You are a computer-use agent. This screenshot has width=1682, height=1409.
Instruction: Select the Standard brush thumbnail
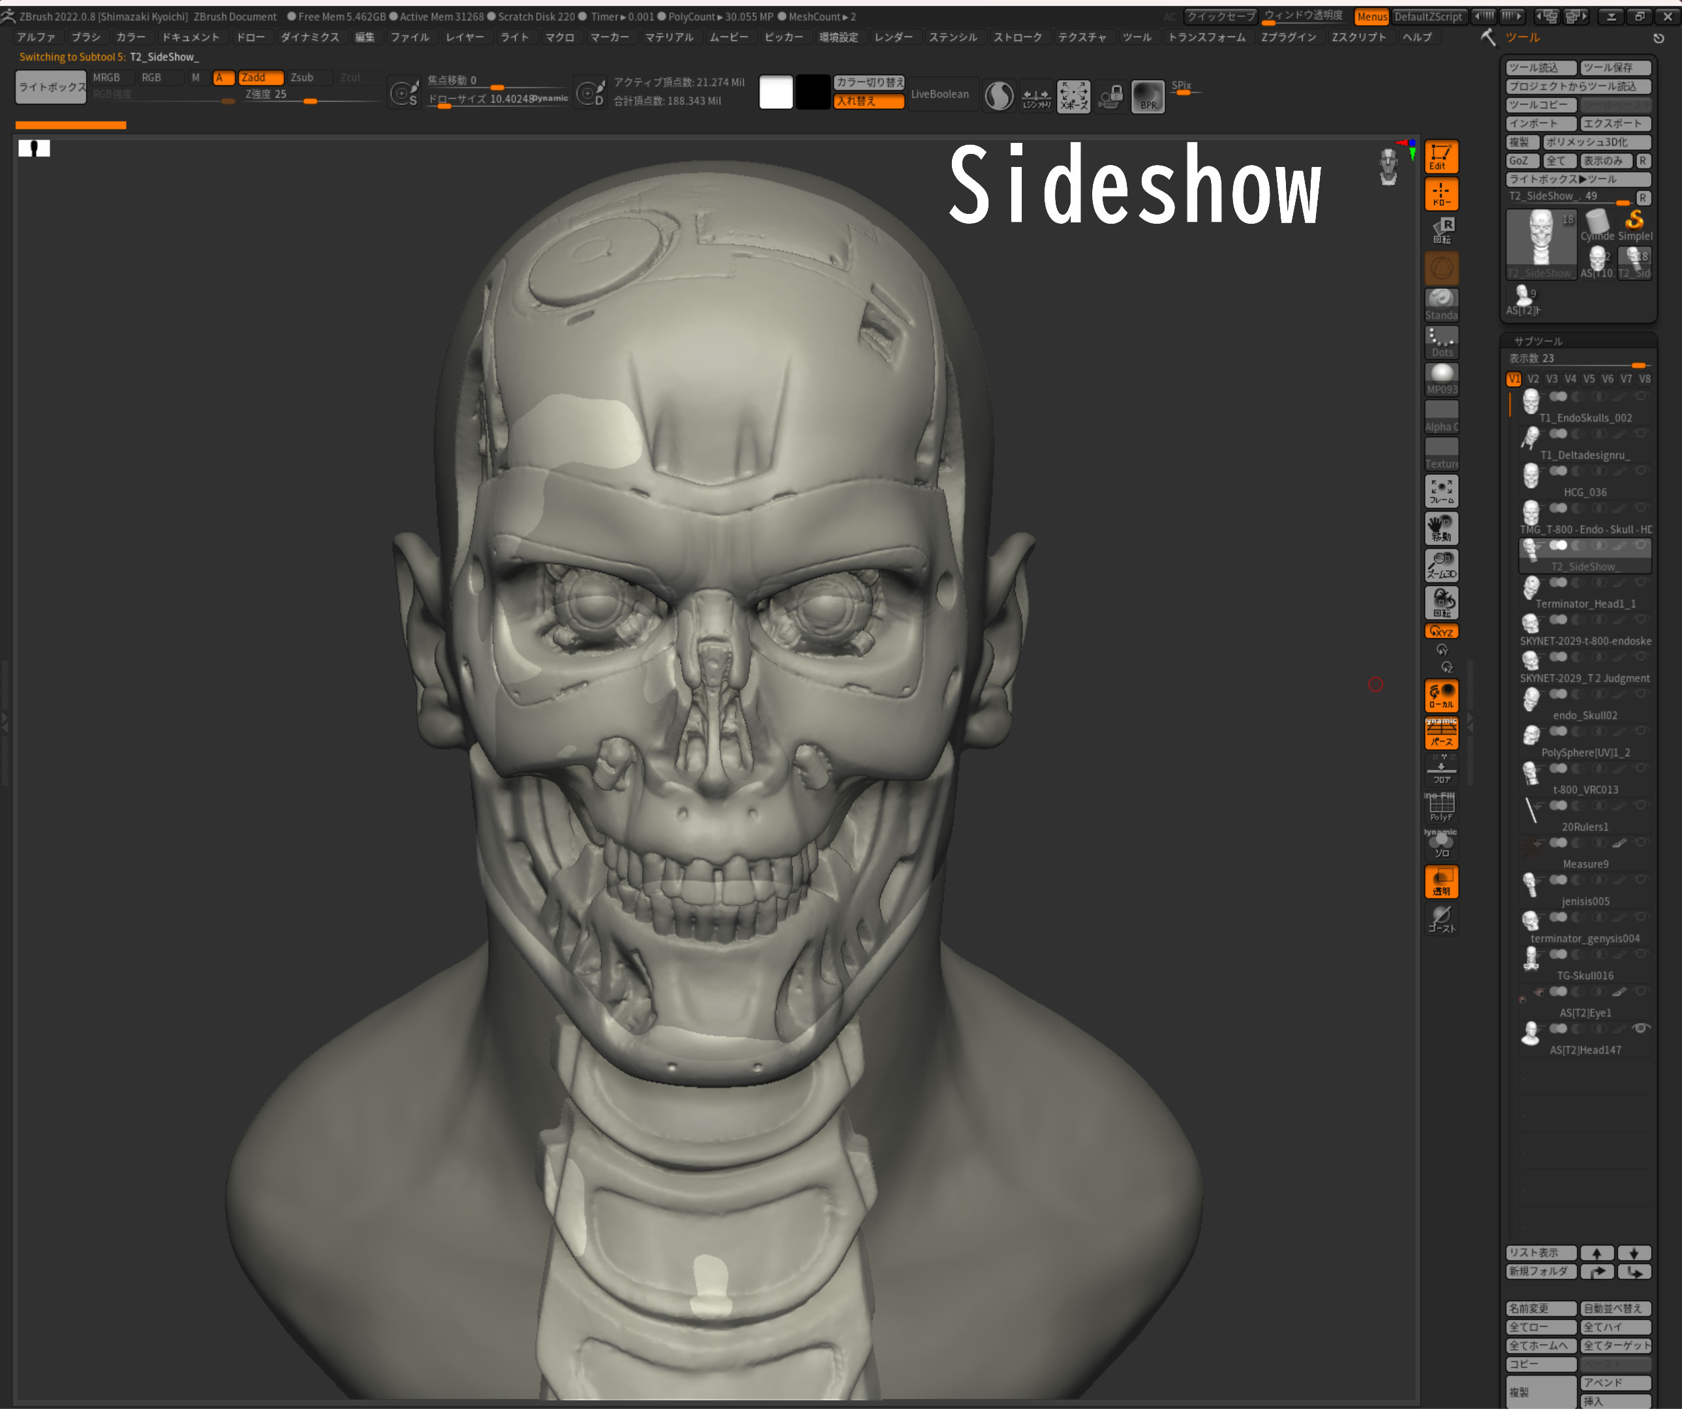[x=1441, y=305]
